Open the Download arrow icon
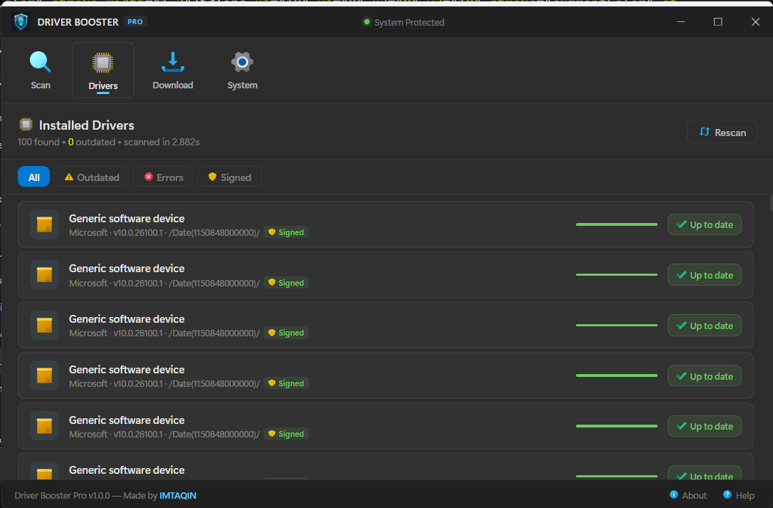The height and width of the screenshot is (508, 773). [172, 62]
